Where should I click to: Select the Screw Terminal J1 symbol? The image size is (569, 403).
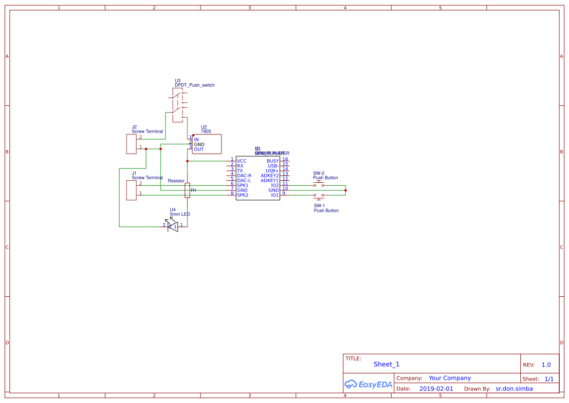click(130, 190)
